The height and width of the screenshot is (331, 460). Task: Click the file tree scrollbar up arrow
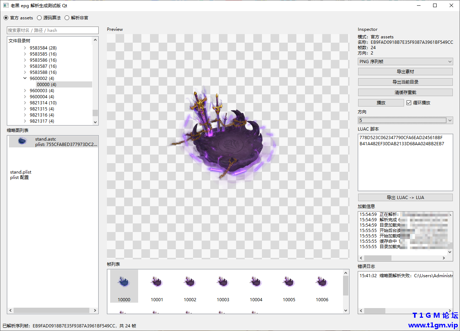tap(95, 40)
